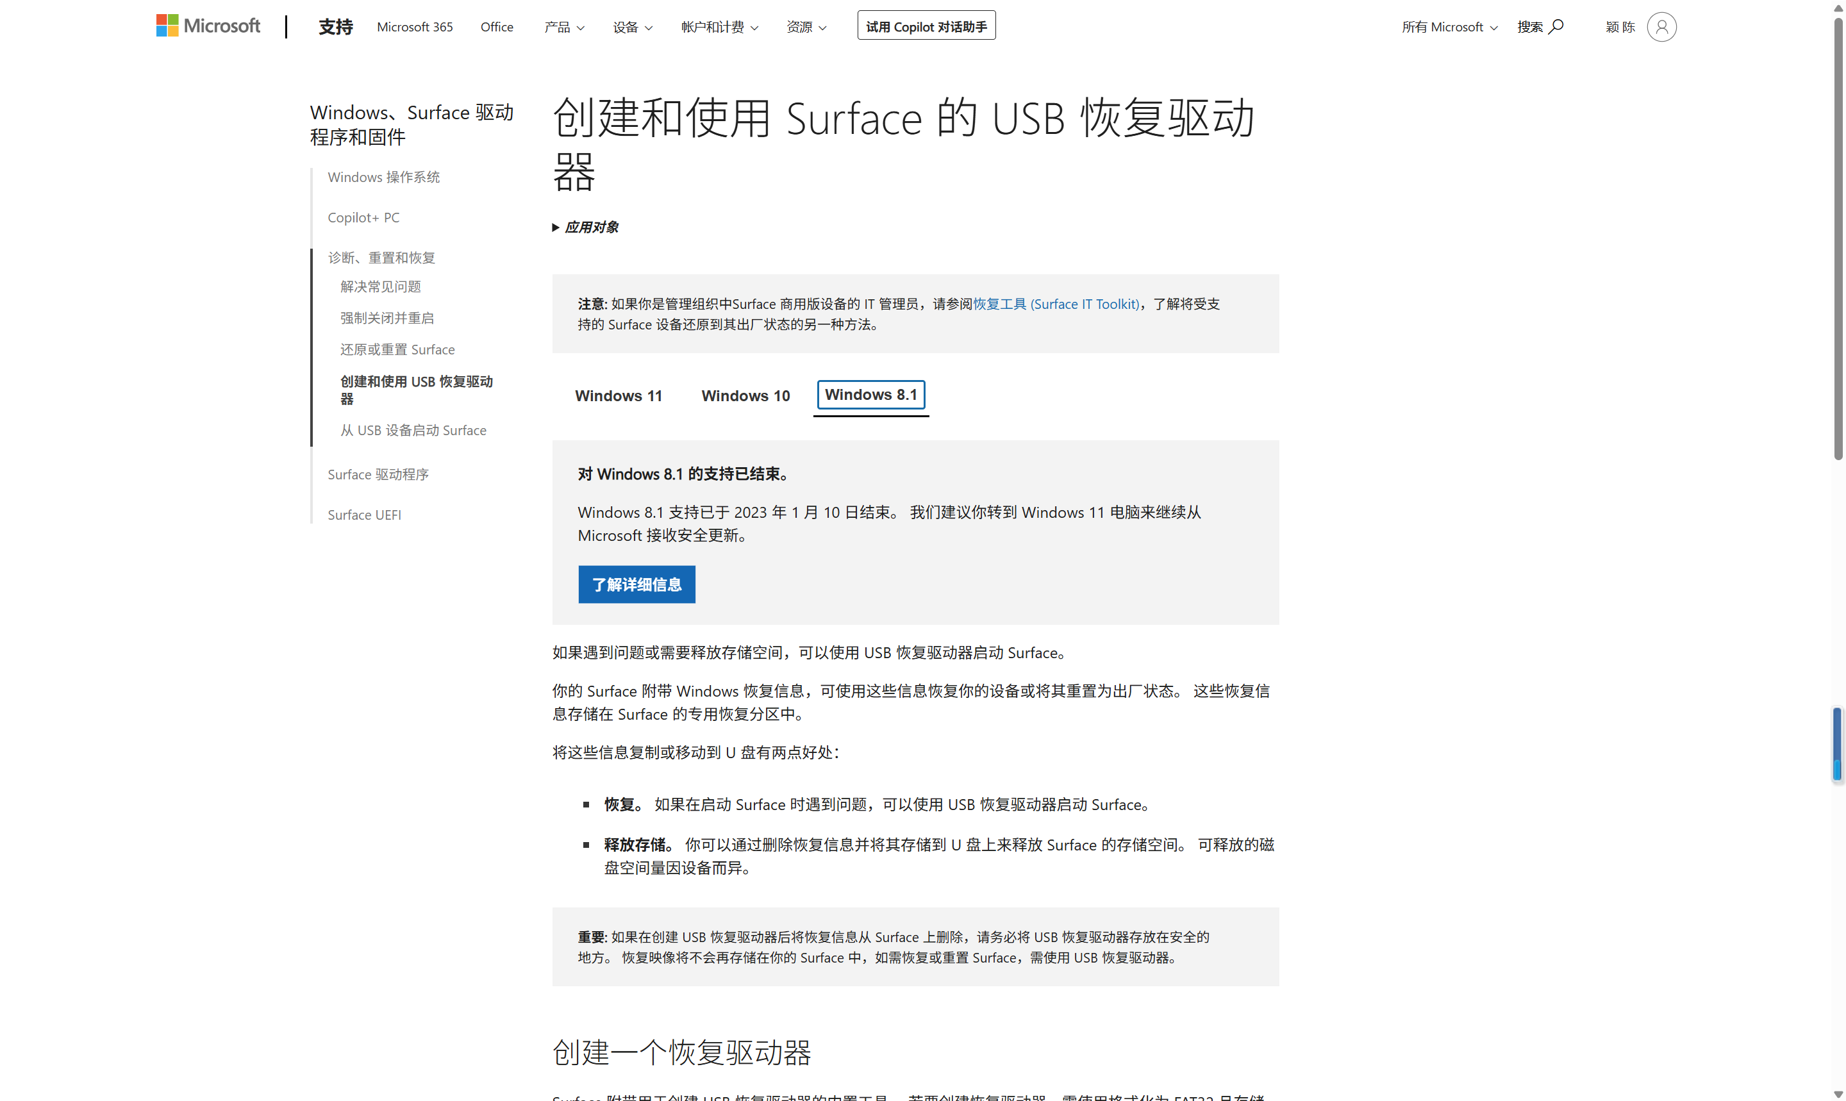The image size is (1846, 1101).
Task: Select 创建和使用 USB 恢复驱动器 in sidebar
Action: (x=416, y=390)
